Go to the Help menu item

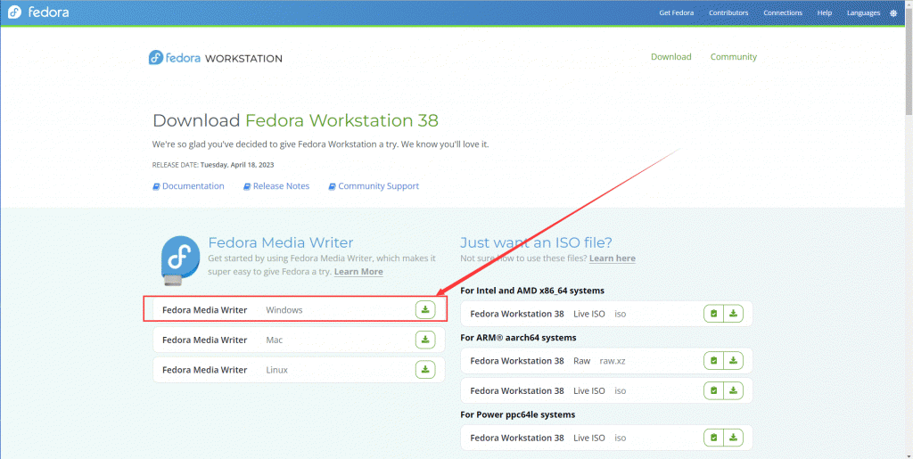coord(825,13)
